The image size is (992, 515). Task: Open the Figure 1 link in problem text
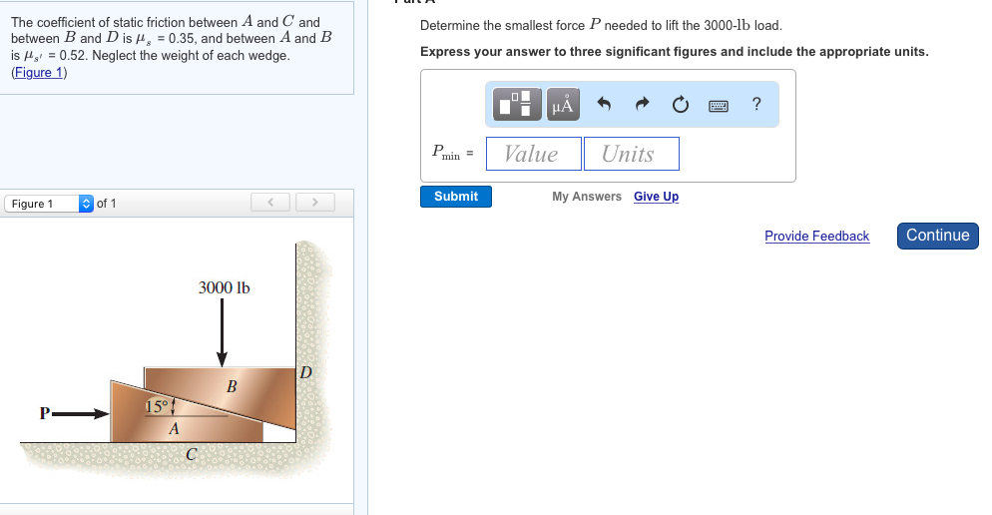click(x=39, y=72)
